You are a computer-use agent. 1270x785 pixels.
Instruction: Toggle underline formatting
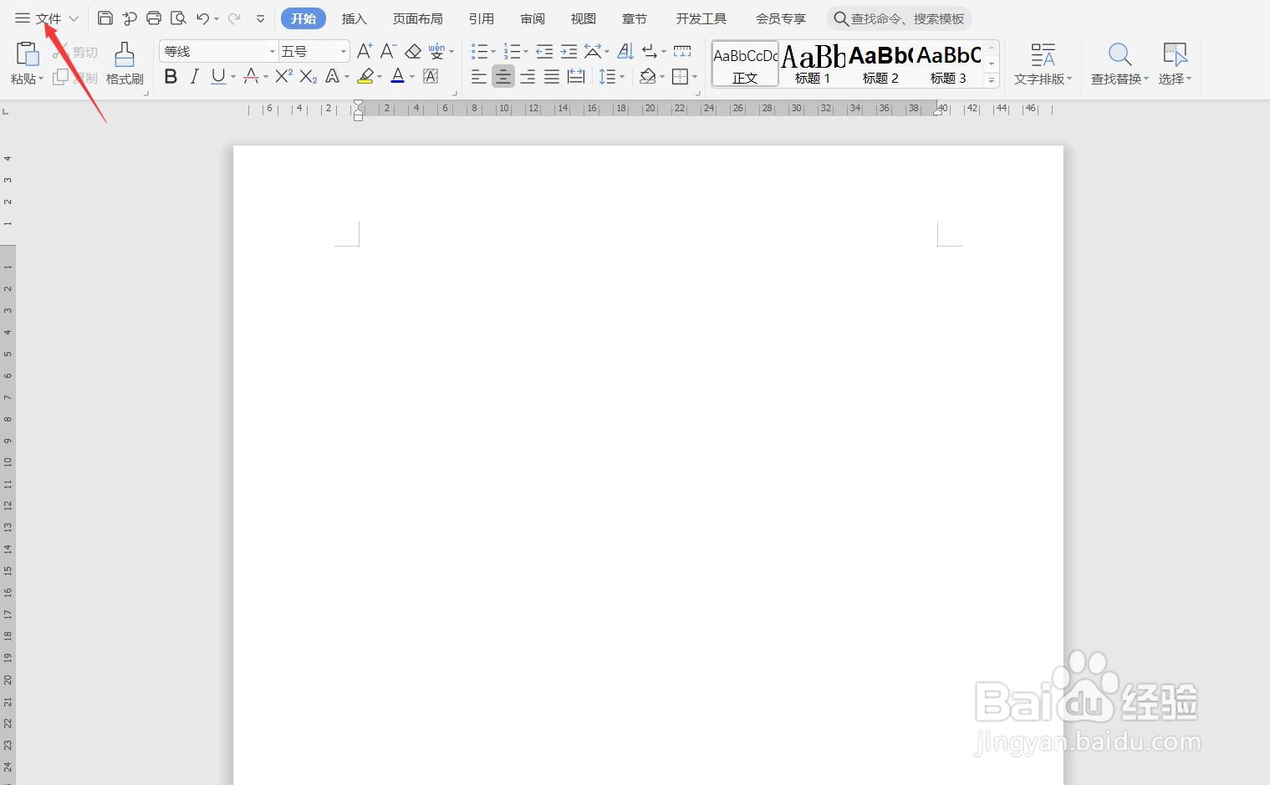[218, 77]
